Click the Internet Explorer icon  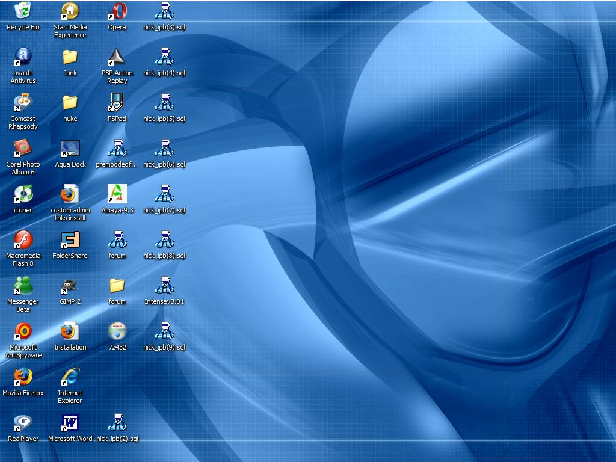point(70,377)
